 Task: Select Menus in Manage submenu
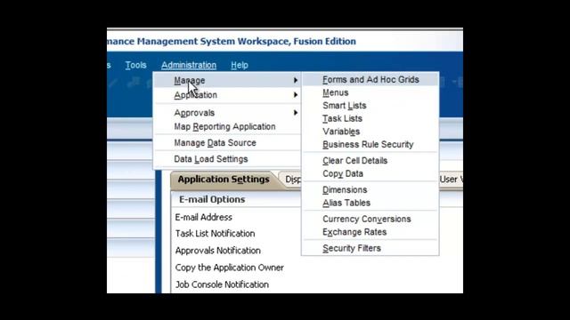point(335,92)
